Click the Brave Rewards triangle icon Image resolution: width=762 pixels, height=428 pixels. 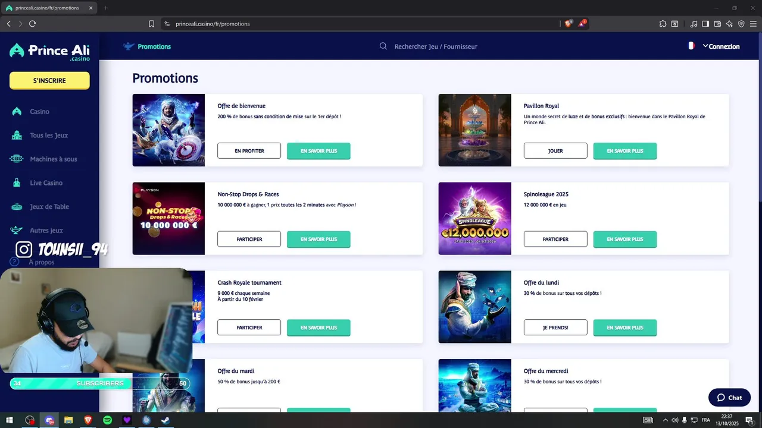(x=582, y=23)
